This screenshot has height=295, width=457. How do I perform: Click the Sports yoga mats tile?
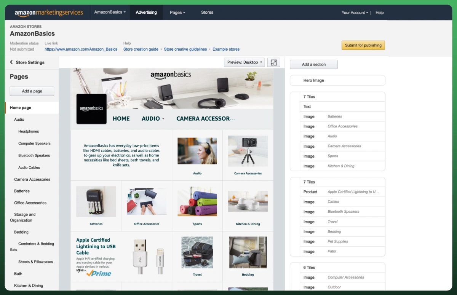click(x=197, y=201)
